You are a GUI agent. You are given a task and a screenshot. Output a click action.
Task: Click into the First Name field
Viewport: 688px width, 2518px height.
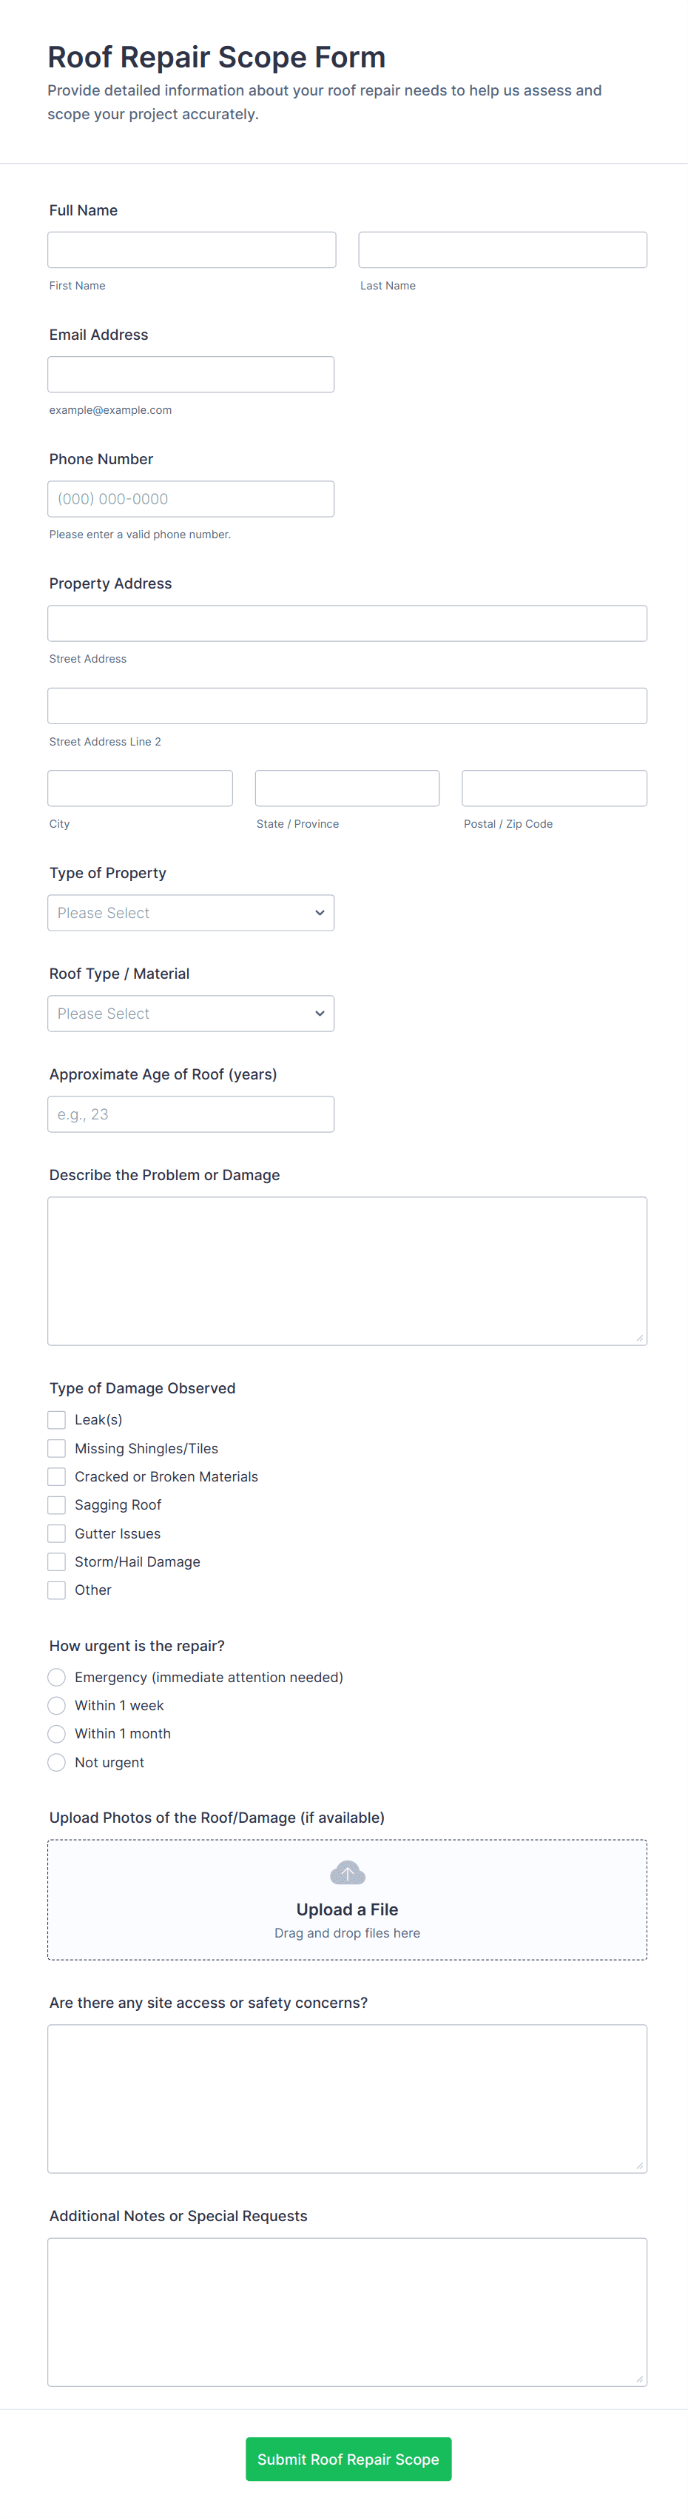tap(192, 250)
